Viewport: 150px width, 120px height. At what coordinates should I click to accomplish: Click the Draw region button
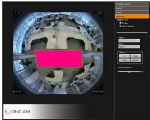(124, 56)
